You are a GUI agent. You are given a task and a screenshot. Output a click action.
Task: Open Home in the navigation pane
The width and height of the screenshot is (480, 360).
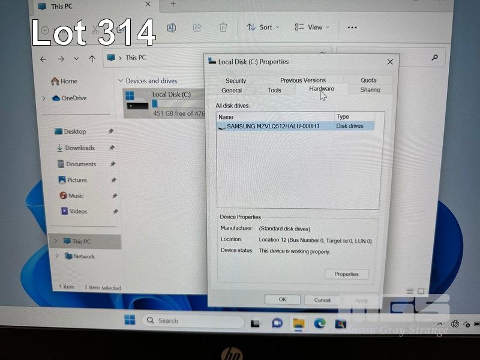point(64,81)
